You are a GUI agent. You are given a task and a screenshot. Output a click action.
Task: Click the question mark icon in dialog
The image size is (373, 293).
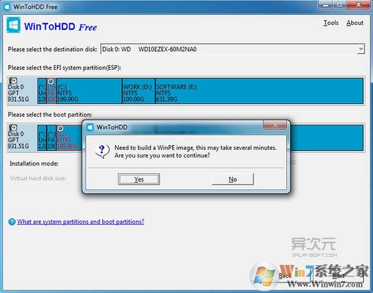pyautogui.click(x=102, y=151)
